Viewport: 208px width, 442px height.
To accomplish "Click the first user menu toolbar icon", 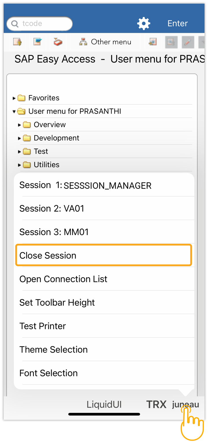I will click(x=17, y=42).
